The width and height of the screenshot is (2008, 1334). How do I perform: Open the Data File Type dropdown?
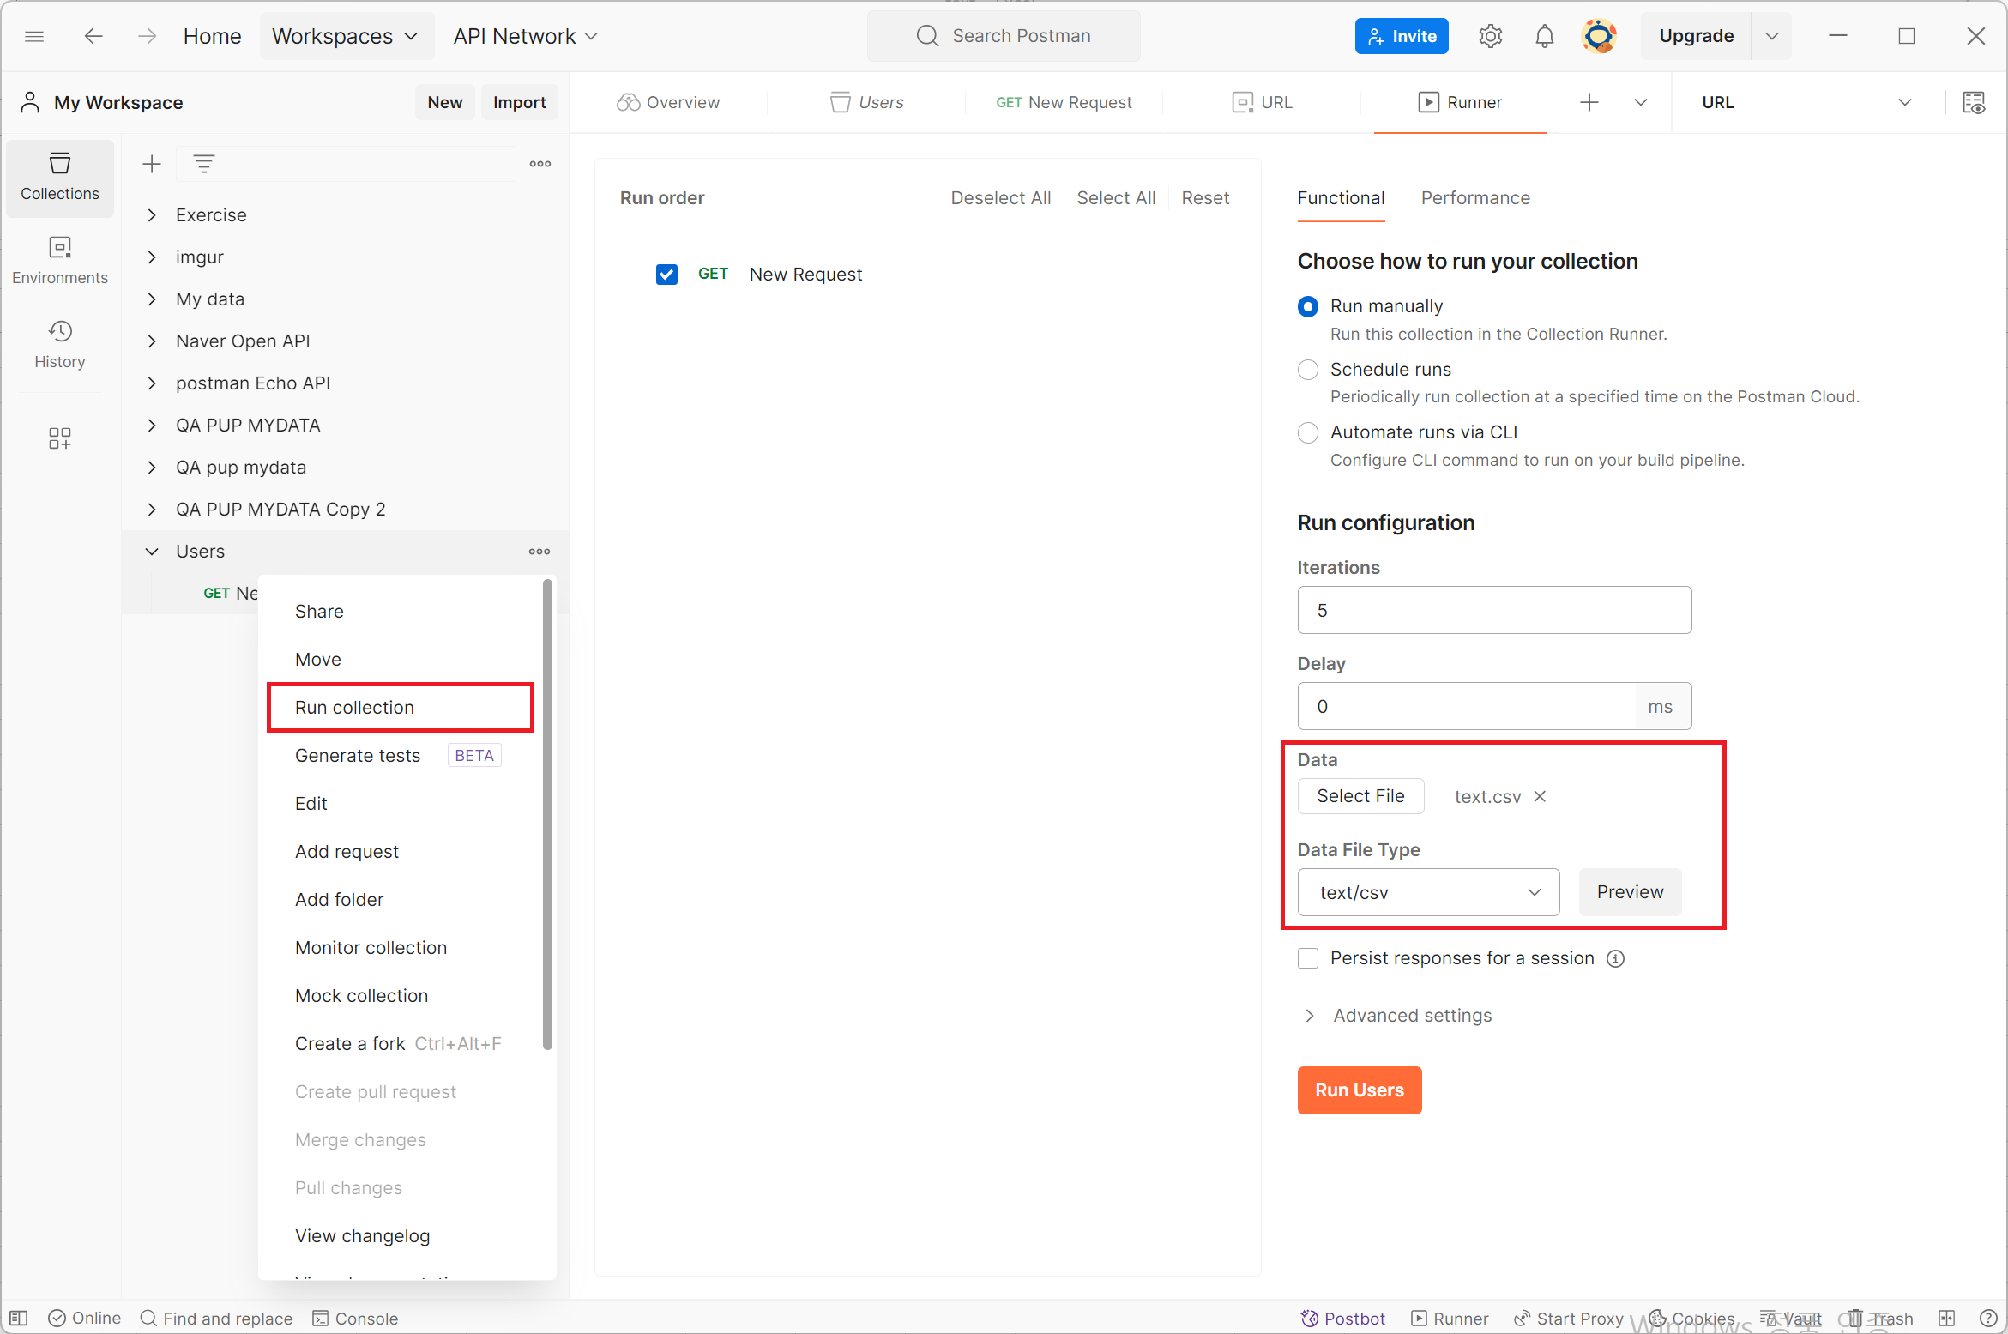click(x=1427, y=892)
